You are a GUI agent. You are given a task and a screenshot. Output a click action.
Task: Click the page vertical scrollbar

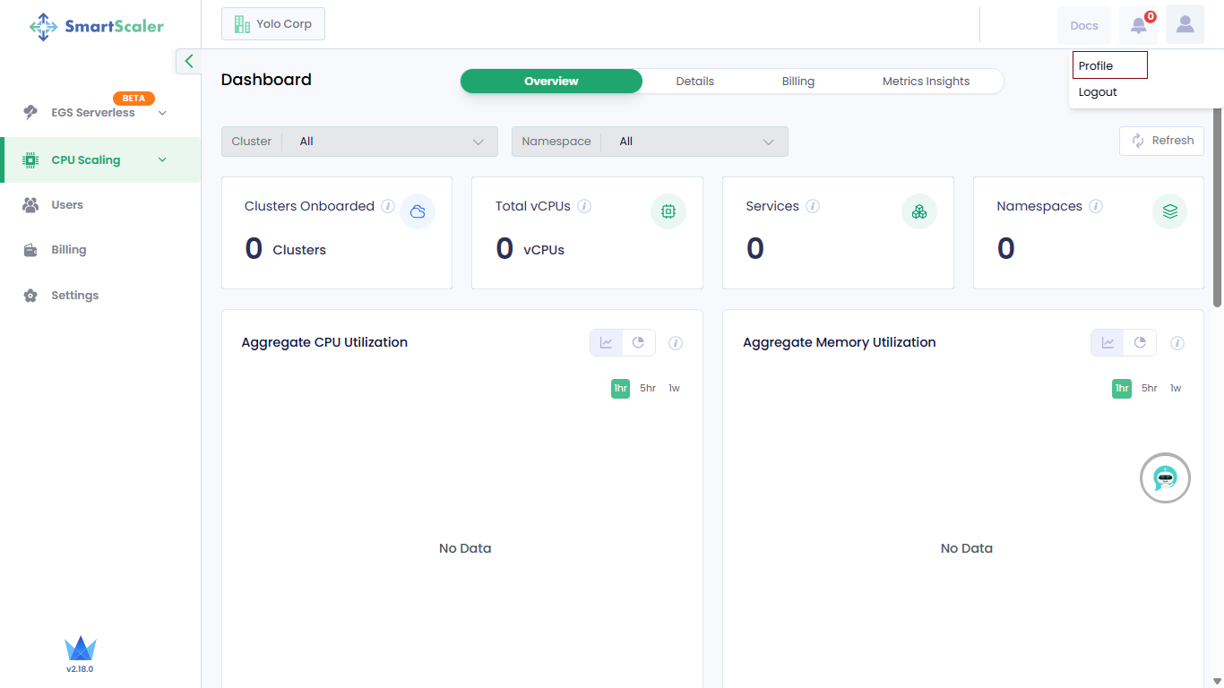pyautogui.click(x=1217, y=206)
